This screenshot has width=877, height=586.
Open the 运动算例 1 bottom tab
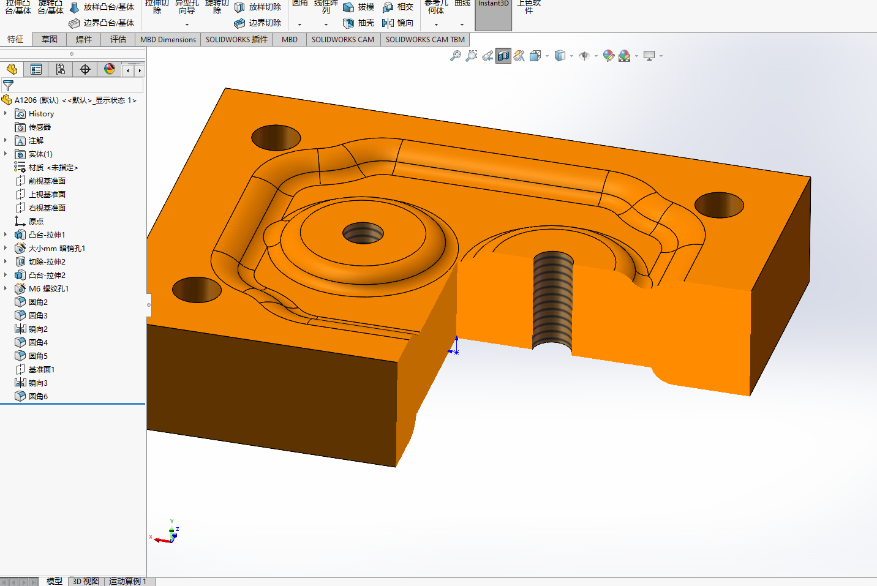click(128, 581)
